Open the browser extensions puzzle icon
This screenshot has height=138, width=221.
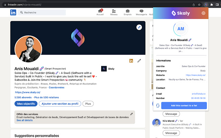[x=212, y=4]
